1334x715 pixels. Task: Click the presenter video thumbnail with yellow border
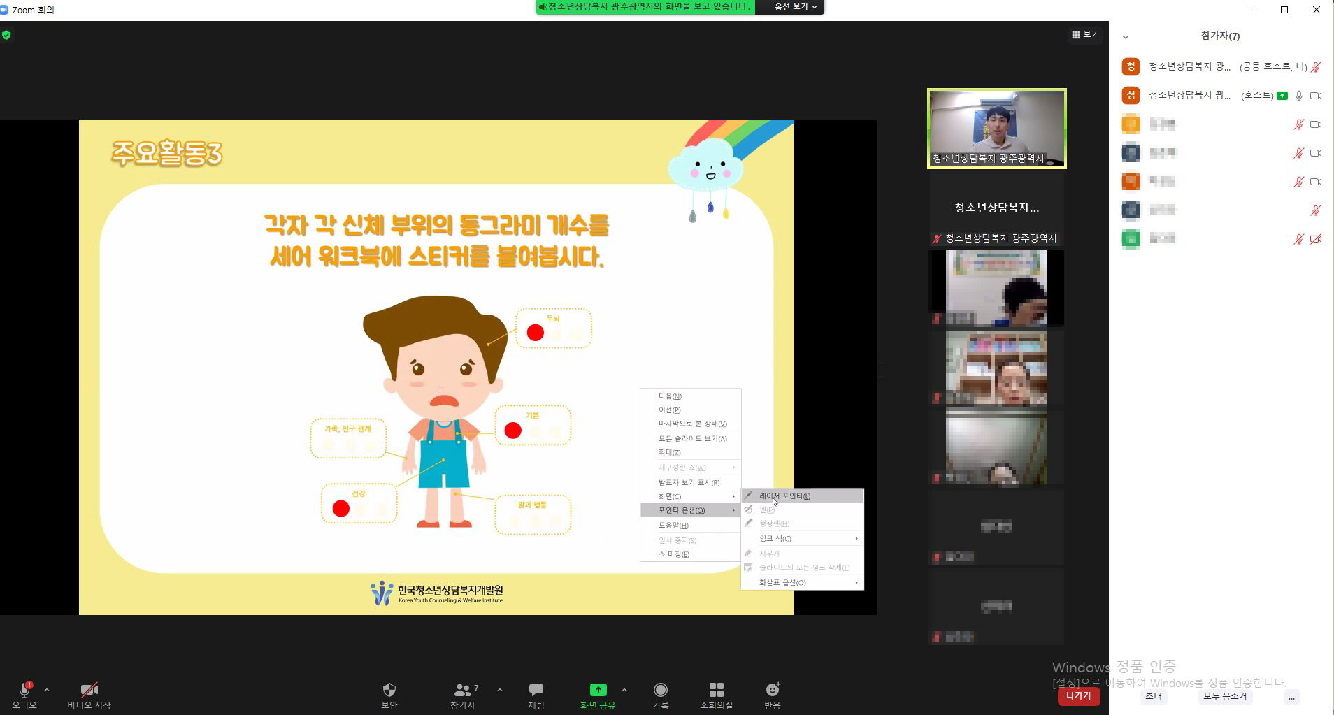pos(996,129)
